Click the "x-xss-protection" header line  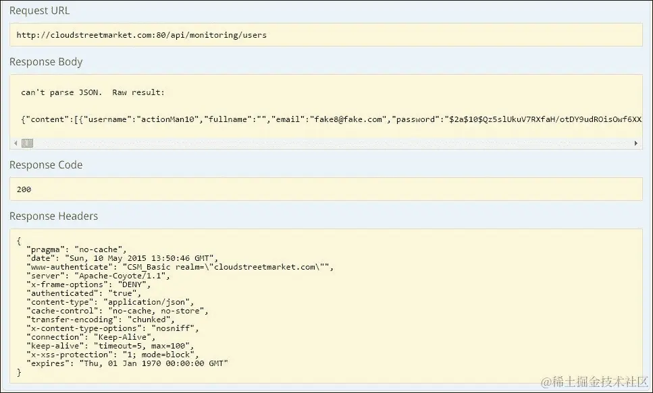tap(113, 355)
